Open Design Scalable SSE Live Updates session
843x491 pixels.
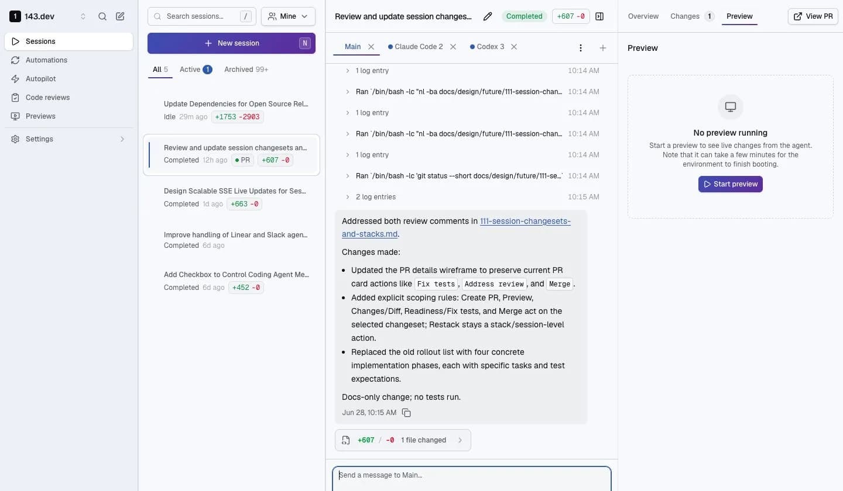click(231, 198)
